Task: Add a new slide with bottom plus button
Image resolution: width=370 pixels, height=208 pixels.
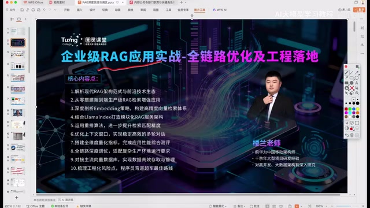Action: coord(17,198)
